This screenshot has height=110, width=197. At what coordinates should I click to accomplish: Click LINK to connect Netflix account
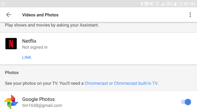pos(27,57)
